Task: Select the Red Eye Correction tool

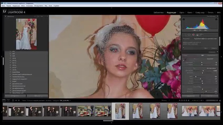Action: [x=193, y=35]
